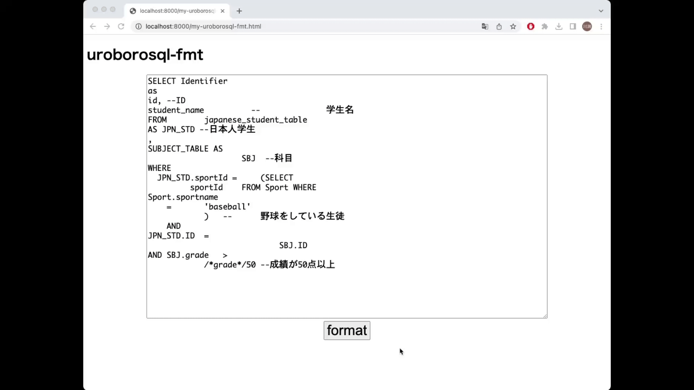
Task: Click the tab favicon globe
Action: tap(133, 11)
